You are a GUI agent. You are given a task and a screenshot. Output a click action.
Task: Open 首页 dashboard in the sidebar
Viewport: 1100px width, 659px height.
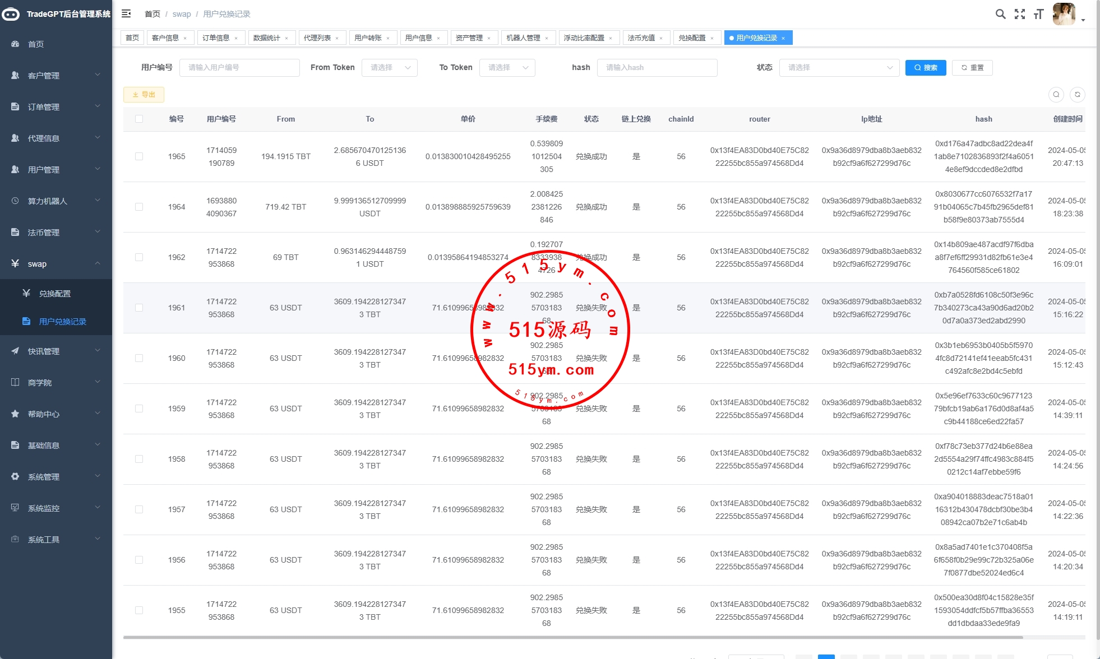[x=36, y=44]
